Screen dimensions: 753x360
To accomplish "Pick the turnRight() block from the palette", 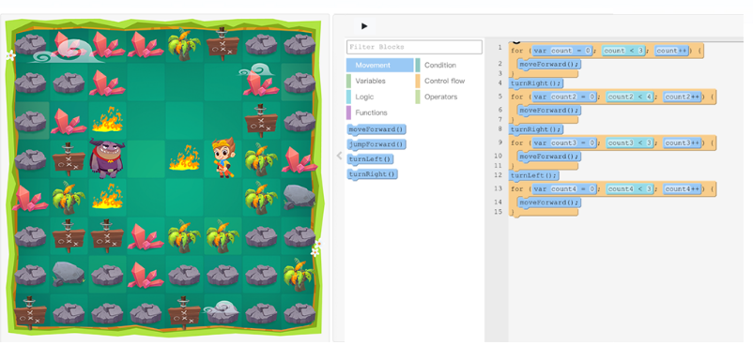I will click(372, 174).
